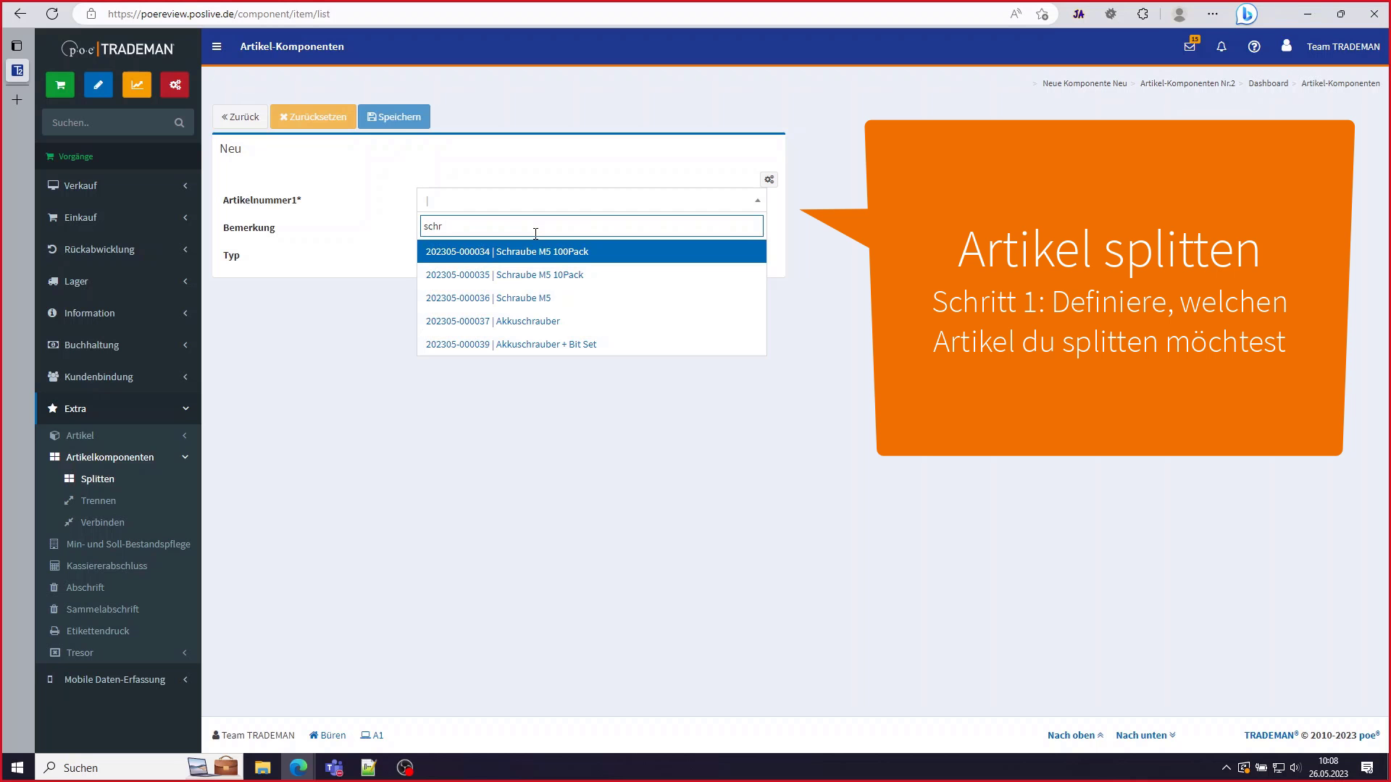
Task: Open Microsoft Teams from taskbar
Action: pos(333,768)
